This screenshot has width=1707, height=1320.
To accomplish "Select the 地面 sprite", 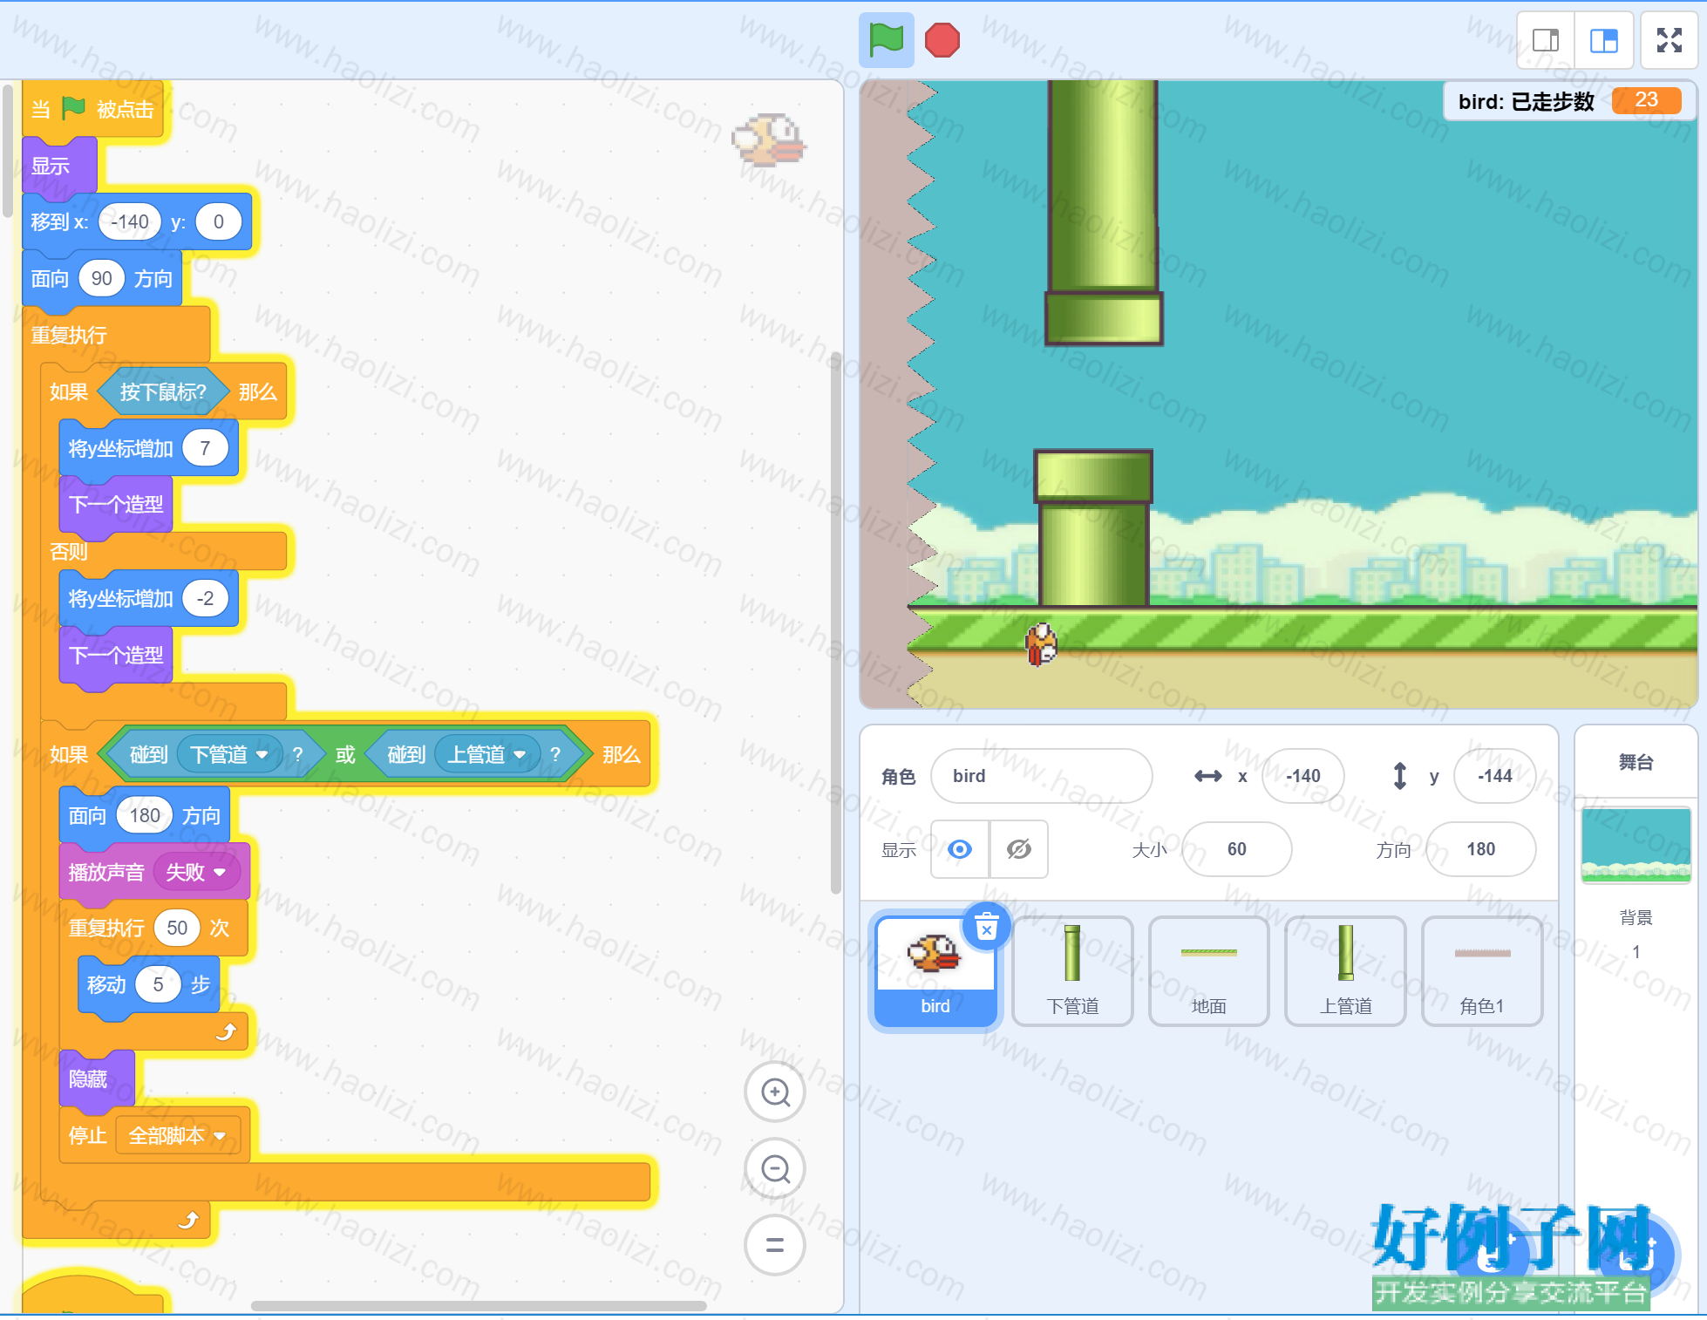I will tap(1209, 971).
